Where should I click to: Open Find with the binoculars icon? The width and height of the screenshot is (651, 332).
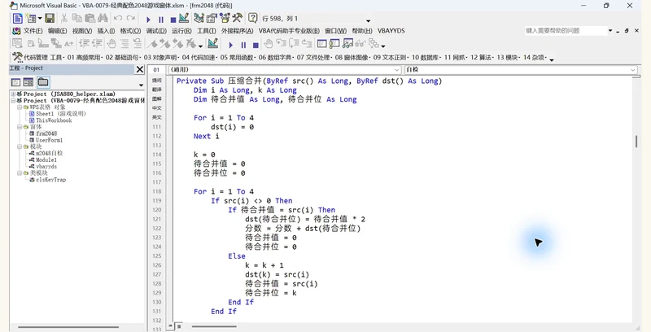click(103, 18)
